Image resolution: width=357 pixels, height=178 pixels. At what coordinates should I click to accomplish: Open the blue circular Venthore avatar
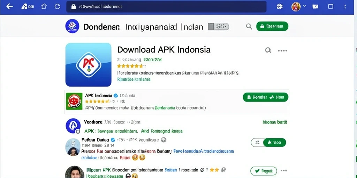73,126
